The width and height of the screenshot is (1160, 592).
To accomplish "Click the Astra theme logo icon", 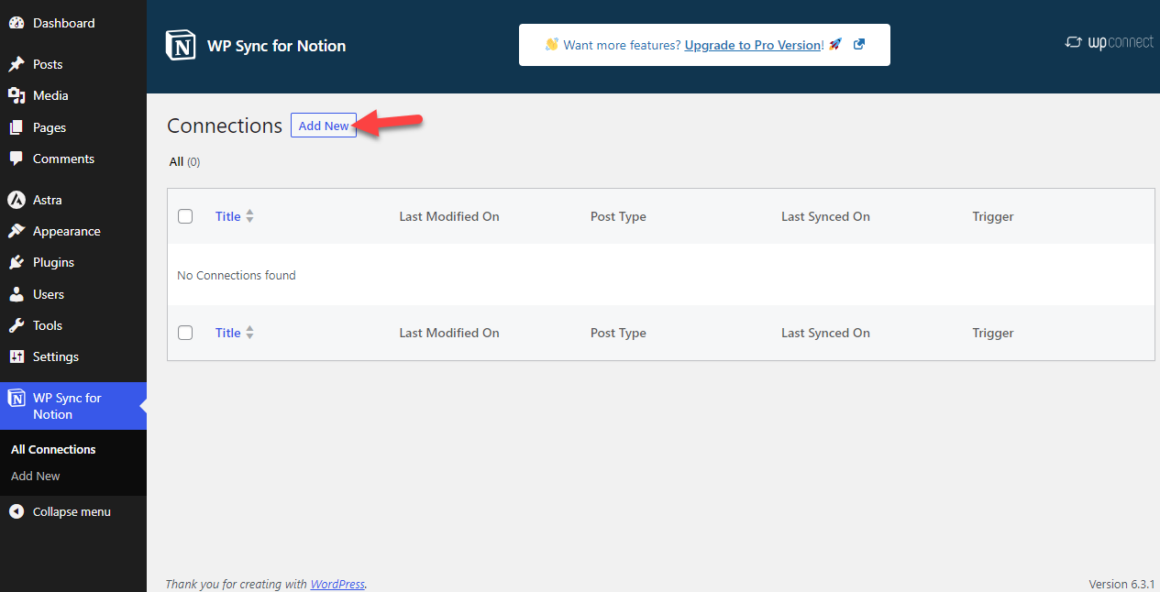I will pos(17,200).
